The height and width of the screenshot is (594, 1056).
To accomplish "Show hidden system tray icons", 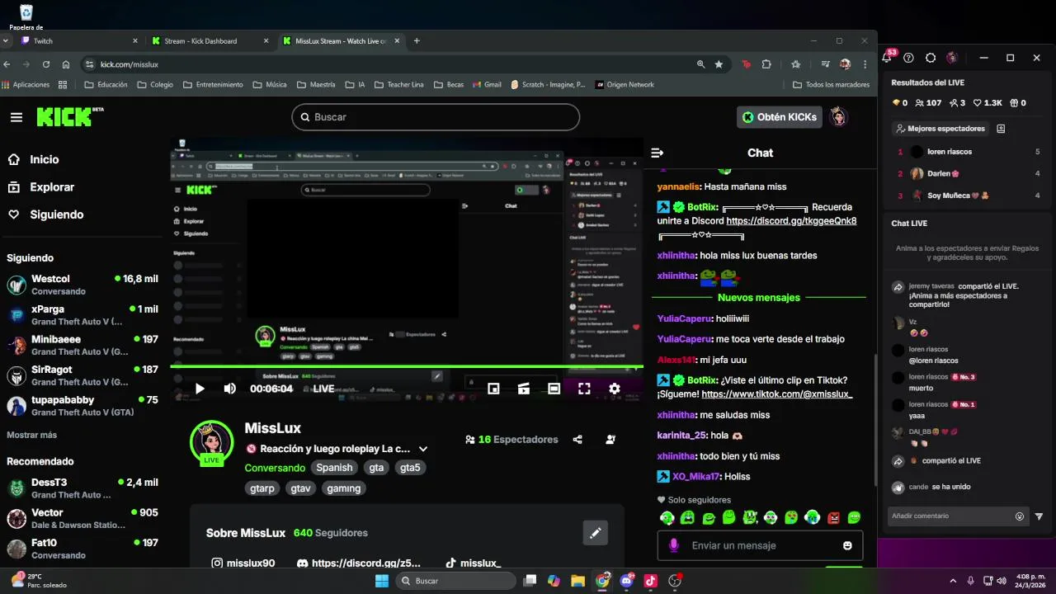I will click(955, 581).
